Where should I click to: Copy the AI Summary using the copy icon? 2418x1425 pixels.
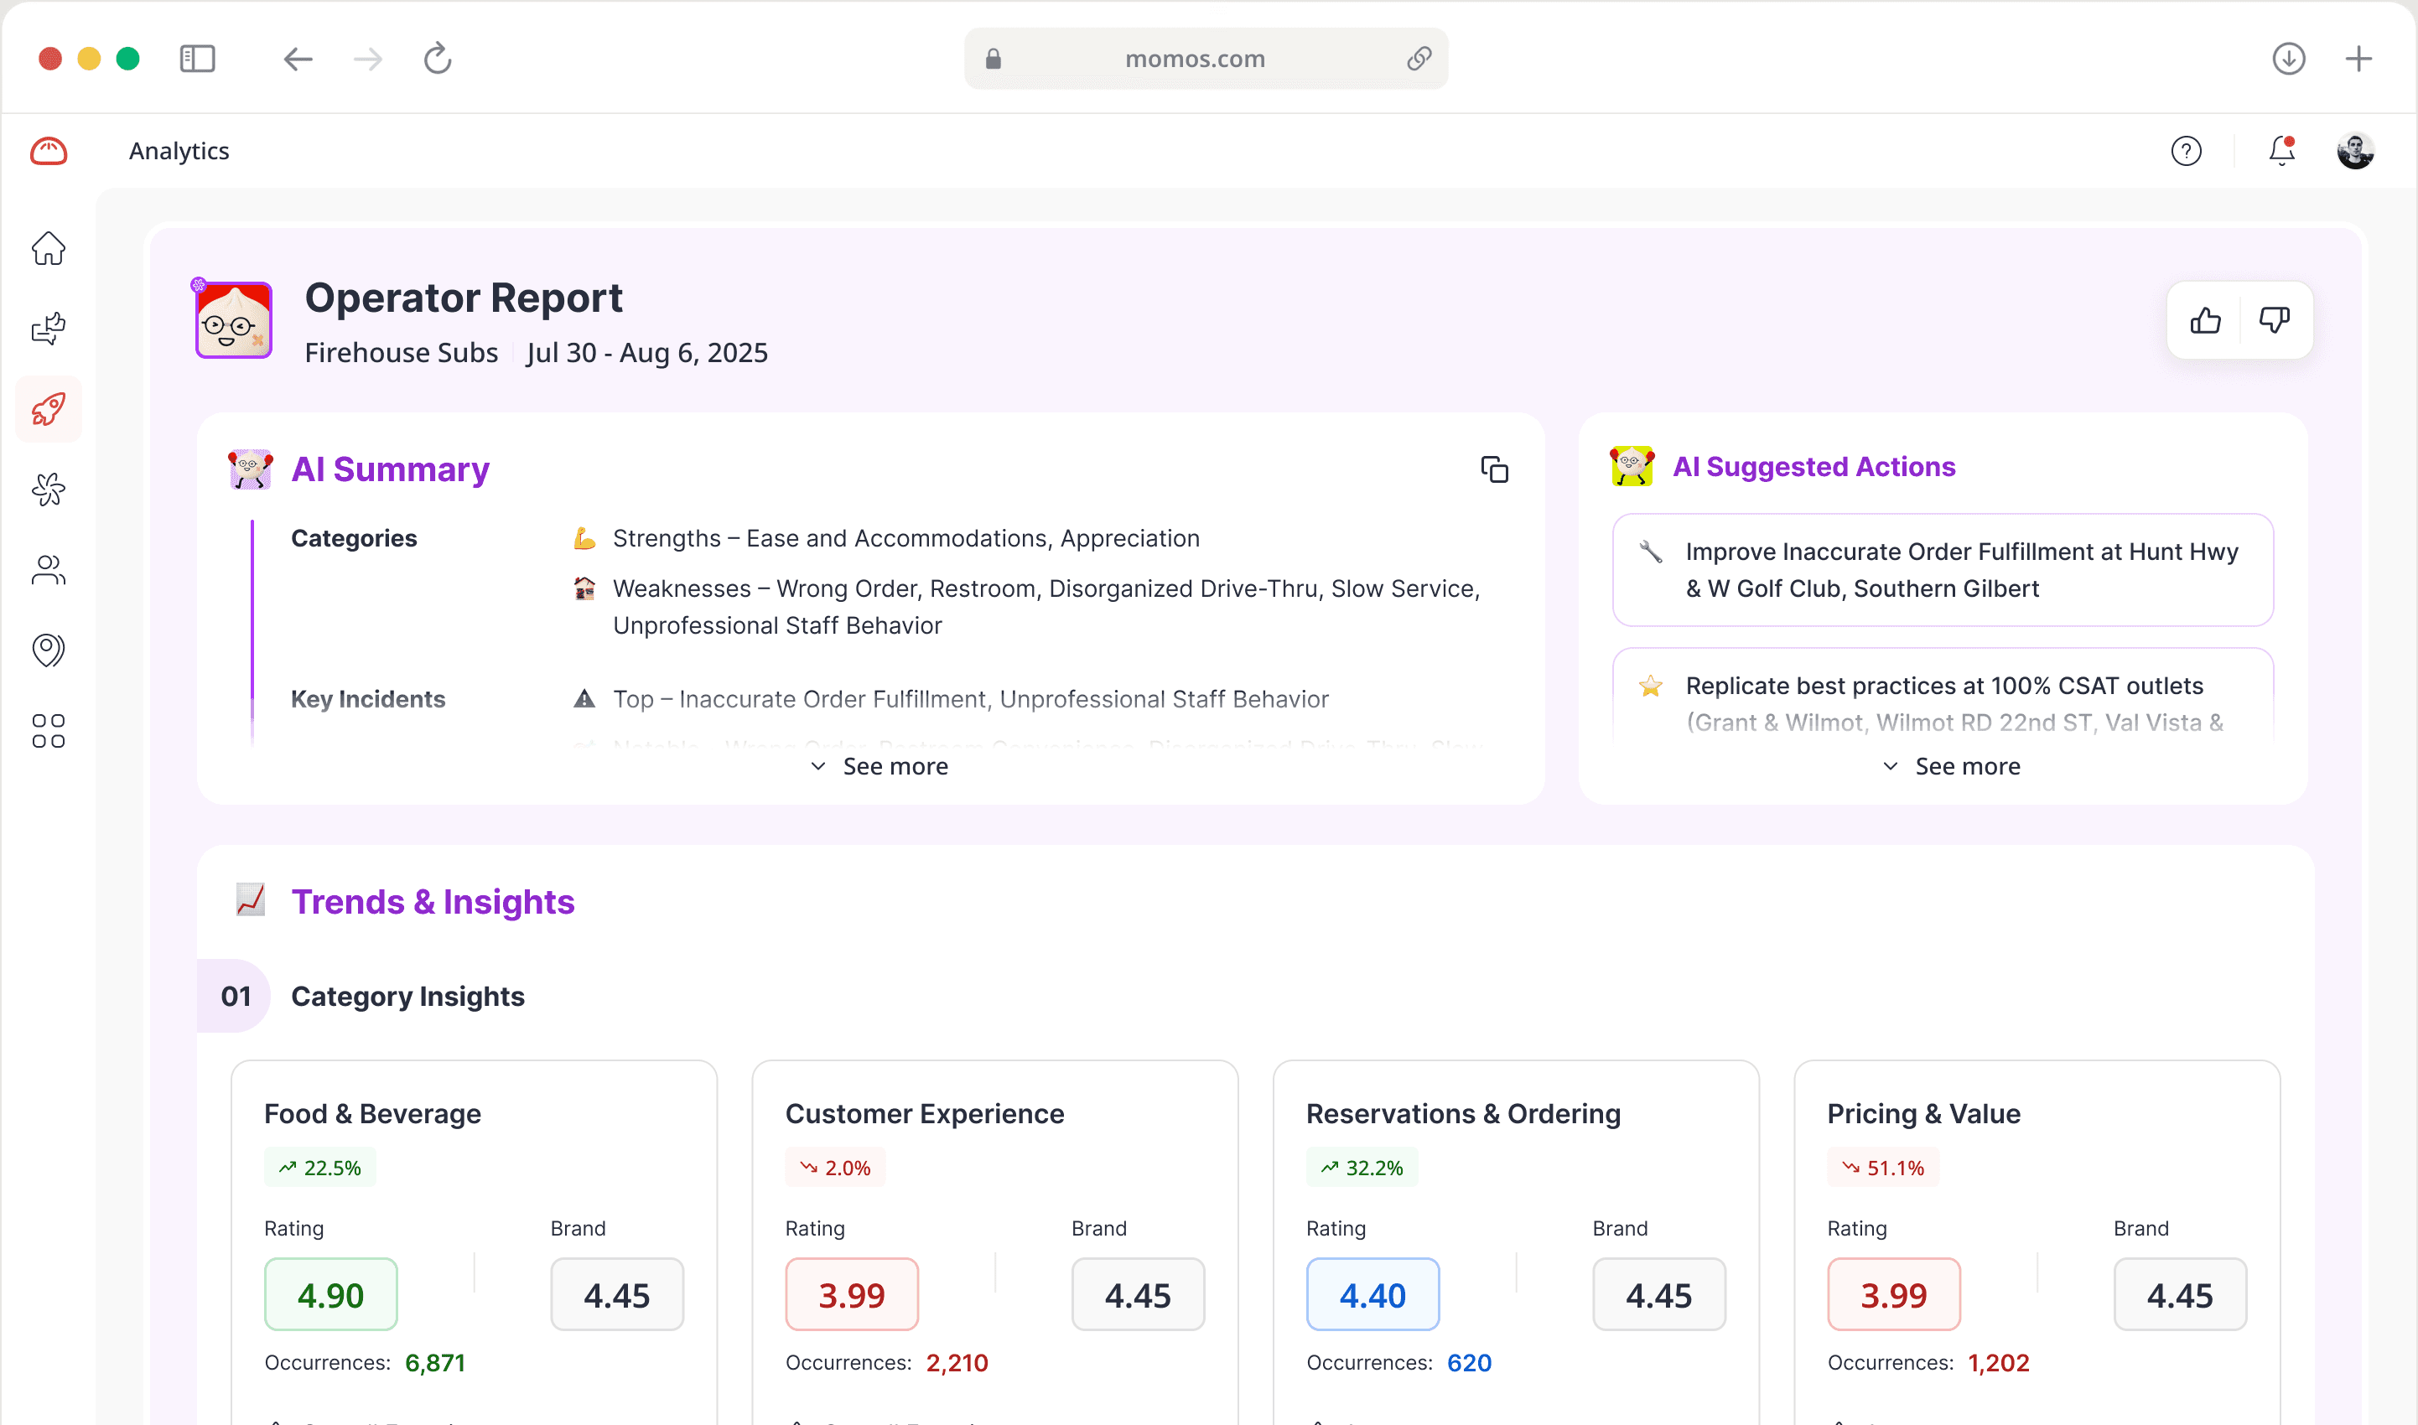1494,469
